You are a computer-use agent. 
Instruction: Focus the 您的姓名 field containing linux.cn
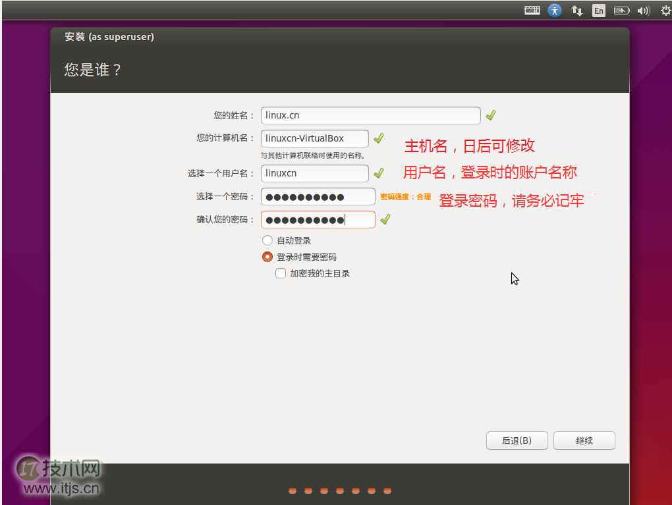pyautogui.click(x=371, y=115)
